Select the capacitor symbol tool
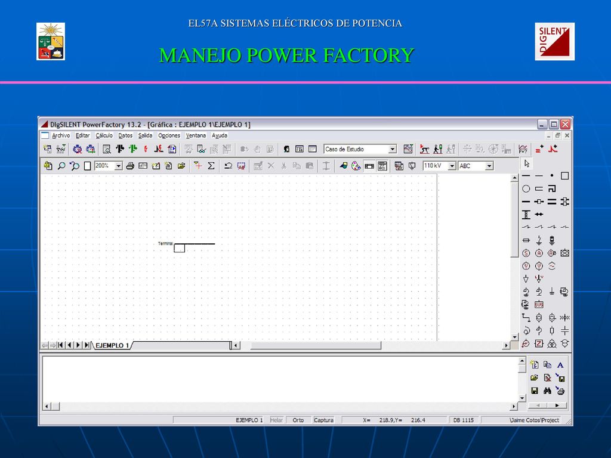Screen dimensions: 611x458 tap(564, 330)
